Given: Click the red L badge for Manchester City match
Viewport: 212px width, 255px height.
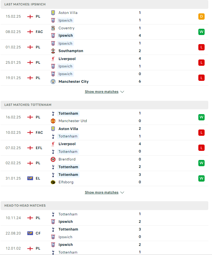Looking at the screenshot, I should [x=201, y=78].
